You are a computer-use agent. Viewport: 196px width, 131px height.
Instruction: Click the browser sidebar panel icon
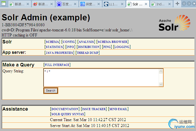pos(3,4)
